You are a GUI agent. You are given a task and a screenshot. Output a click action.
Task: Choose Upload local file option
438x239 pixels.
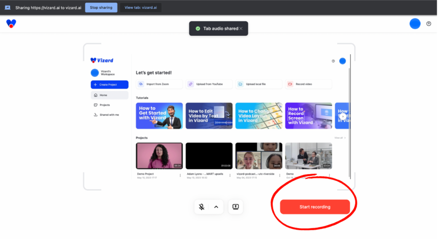(259, 84)
